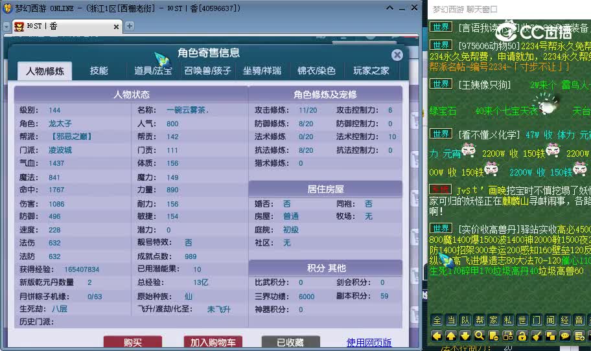The width and height of the screenshot is (591, 351).
Task: Click the broom clear-chat icon
Action: click(536, 335)
